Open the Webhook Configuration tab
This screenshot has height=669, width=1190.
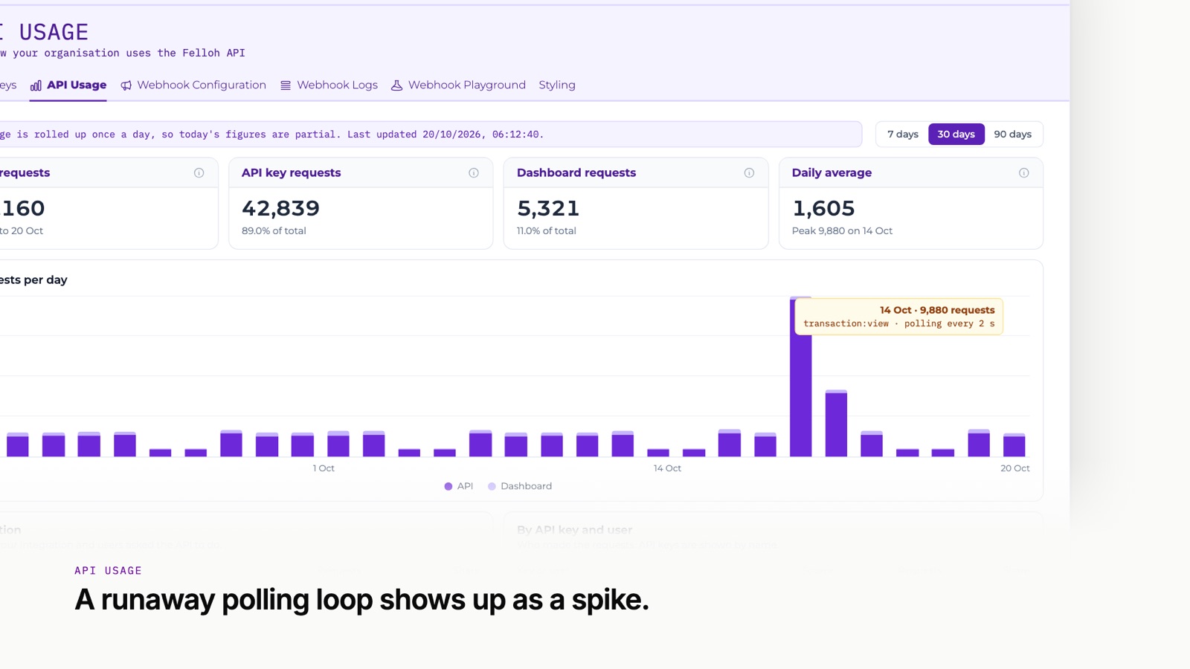pos(193,85)
